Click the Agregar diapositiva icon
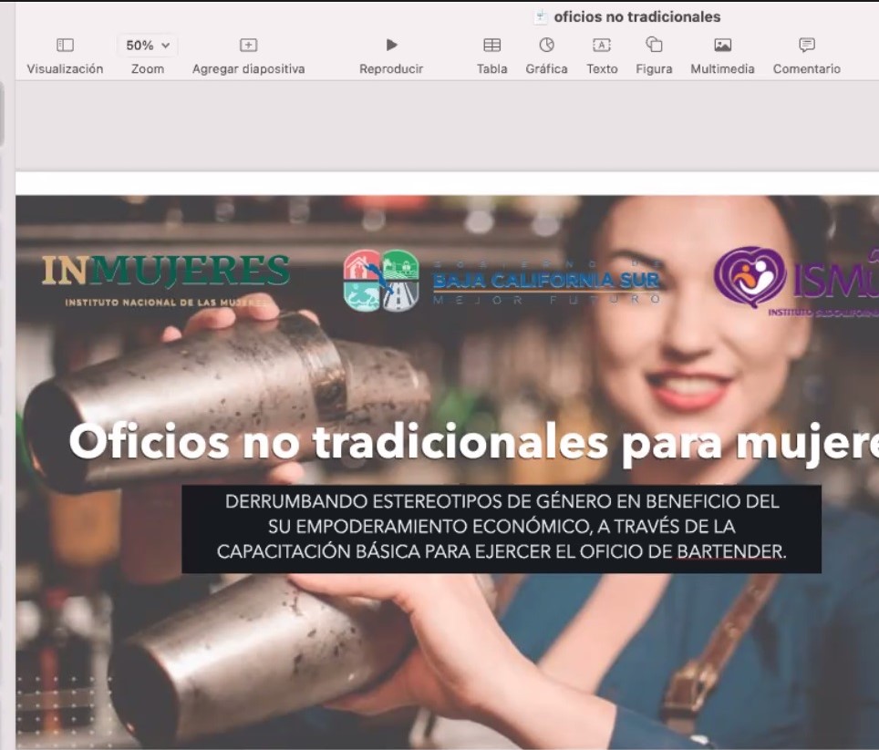 click(248, 46)
